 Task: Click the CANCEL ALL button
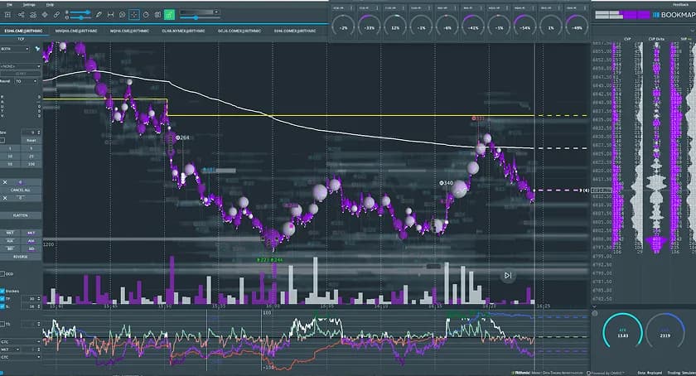click(x=21, y=190)
